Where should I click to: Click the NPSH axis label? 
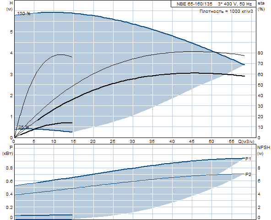coord(264,148)
